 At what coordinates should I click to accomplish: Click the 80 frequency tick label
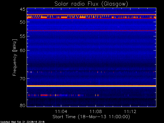click(x=23, y=105)
